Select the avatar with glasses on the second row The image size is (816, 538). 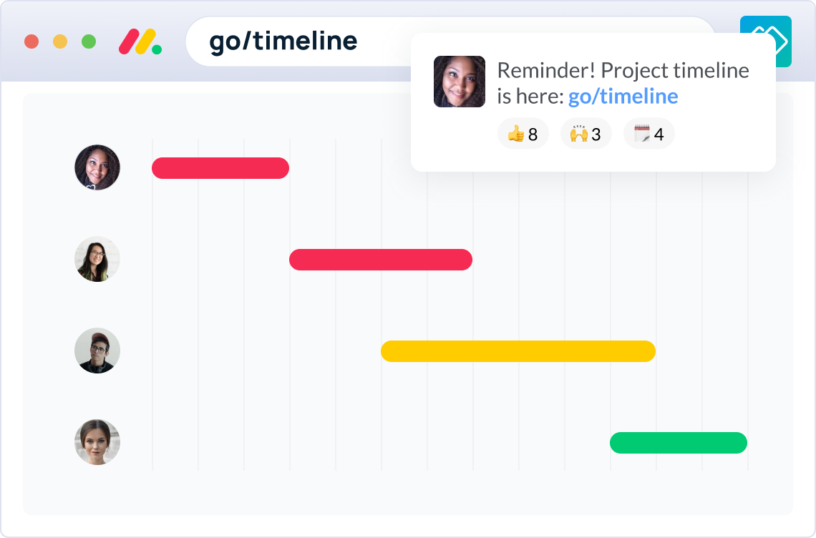[97, 259]
